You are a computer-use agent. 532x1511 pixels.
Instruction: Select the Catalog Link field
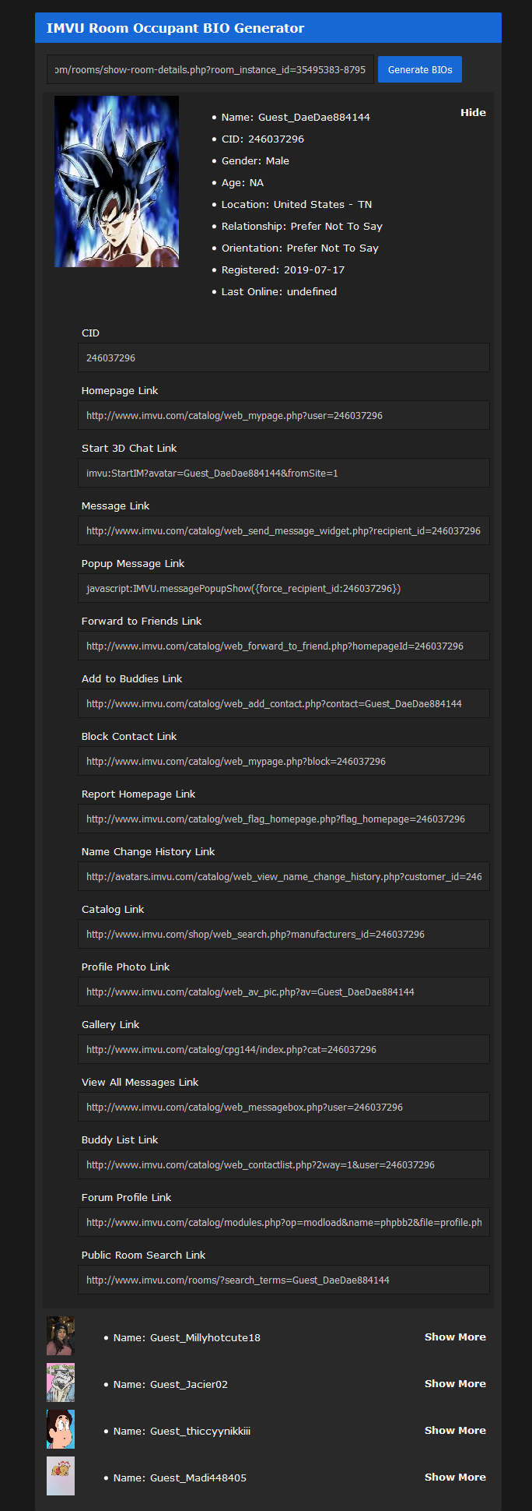(x=284, y=934)
